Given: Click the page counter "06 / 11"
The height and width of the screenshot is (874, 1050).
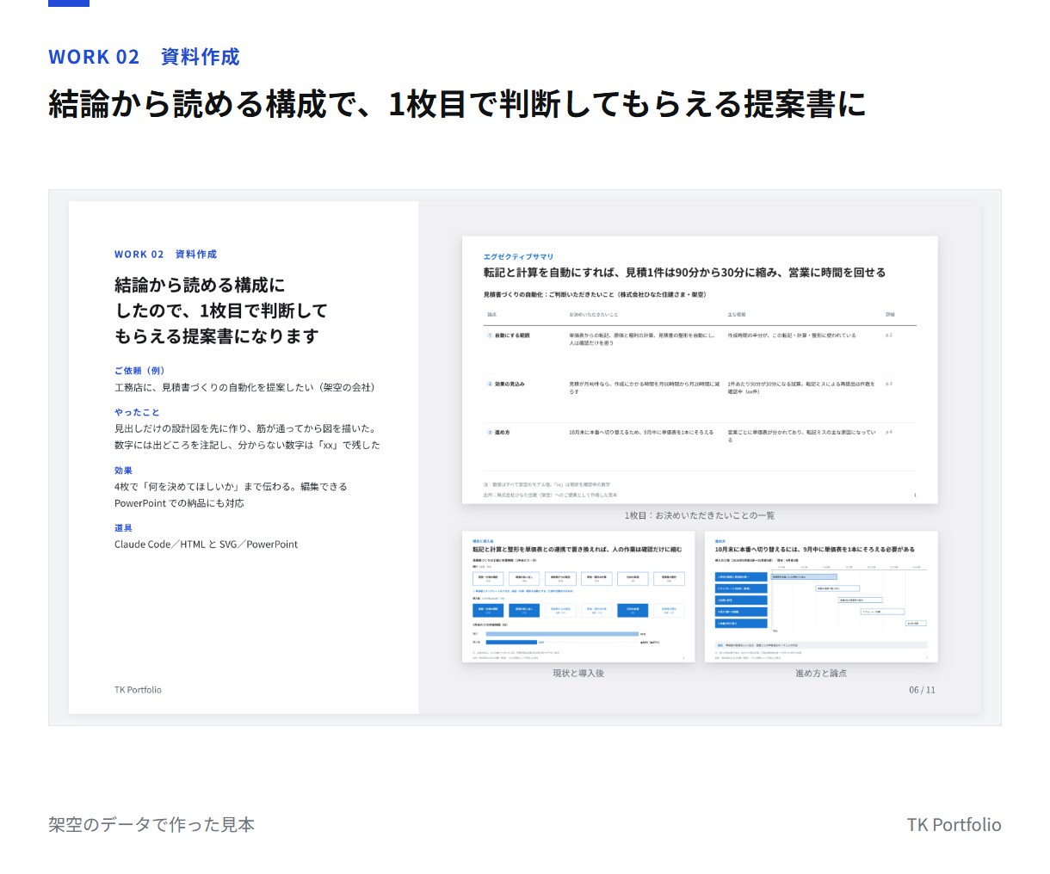Looking at the screenshot, I should [x=922, y=690].
